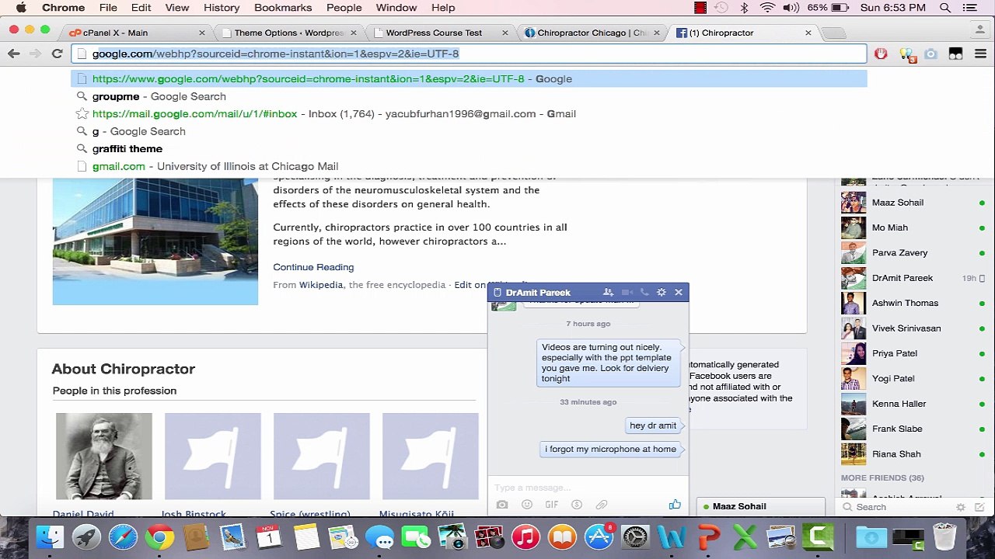Image resolution: width=995 pixels, height=559 pixels.
Task: Open chat with Parva Zavery
Action: 914,253
